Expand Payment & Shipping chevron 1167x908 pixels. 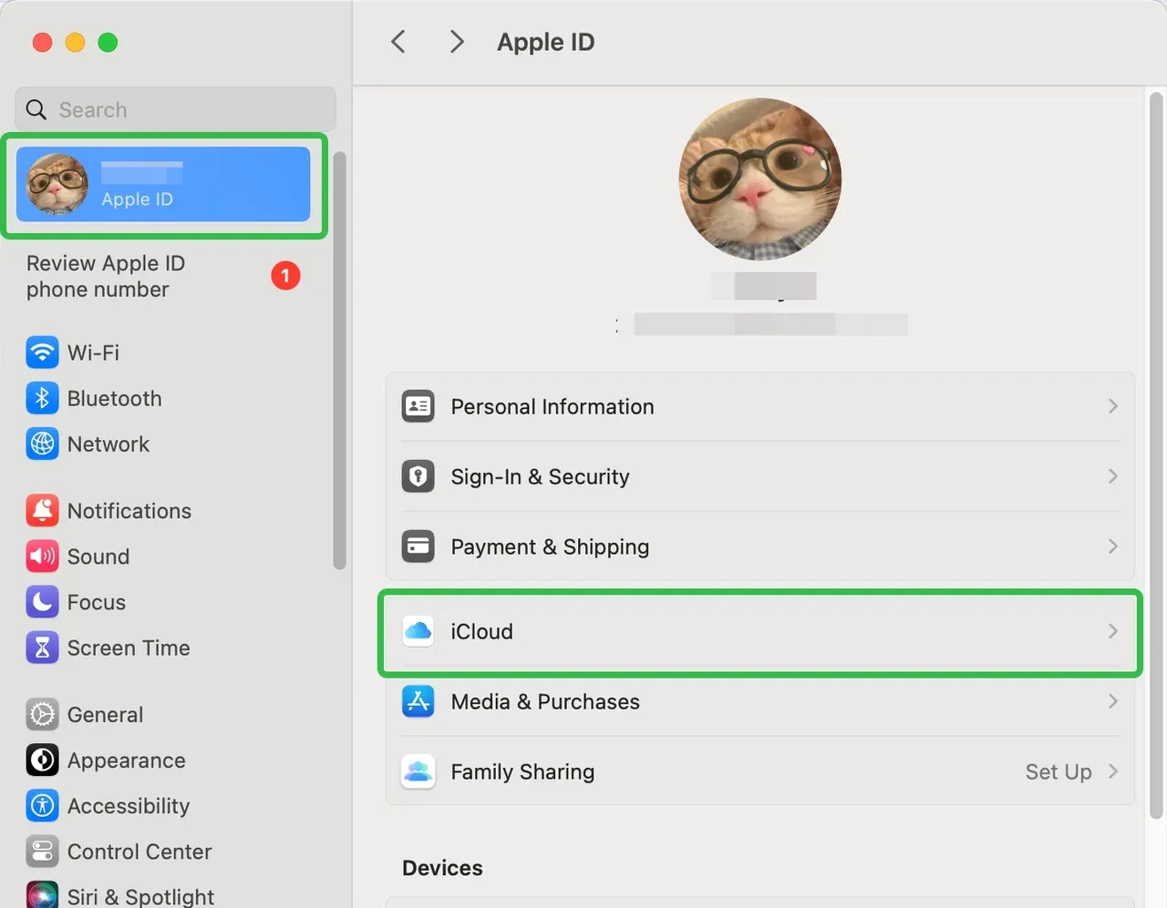point(1112,546)
